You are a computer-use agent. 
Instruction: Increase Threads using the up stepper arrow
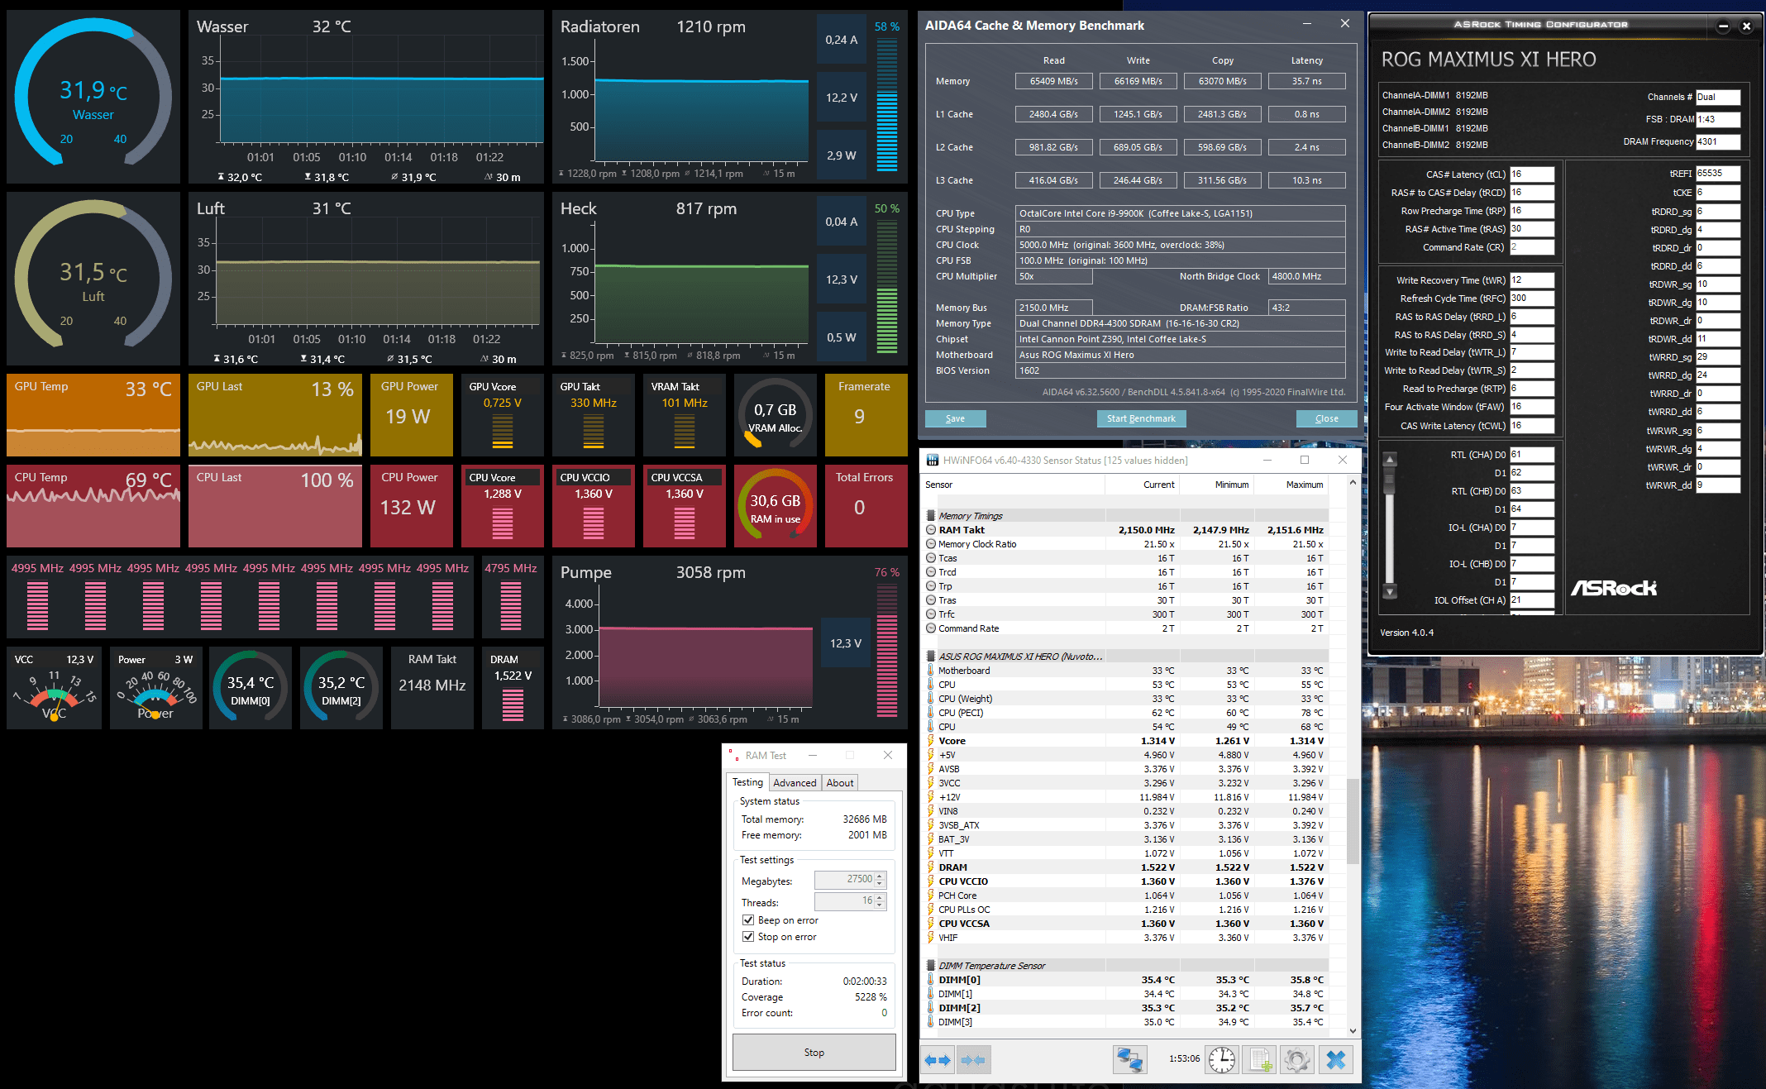tap(880, 897)
